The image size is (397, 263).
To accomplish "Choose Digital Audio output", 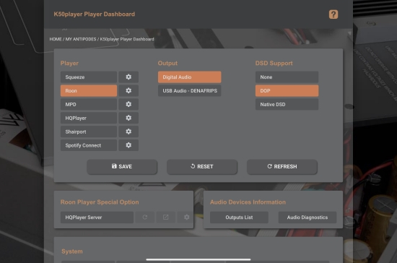I will pos(189,77).
